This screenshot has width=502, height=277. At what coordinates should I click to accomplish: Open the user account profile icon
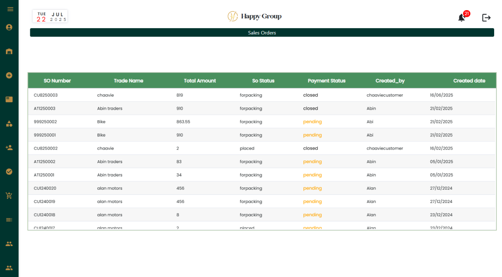point(9,27)
